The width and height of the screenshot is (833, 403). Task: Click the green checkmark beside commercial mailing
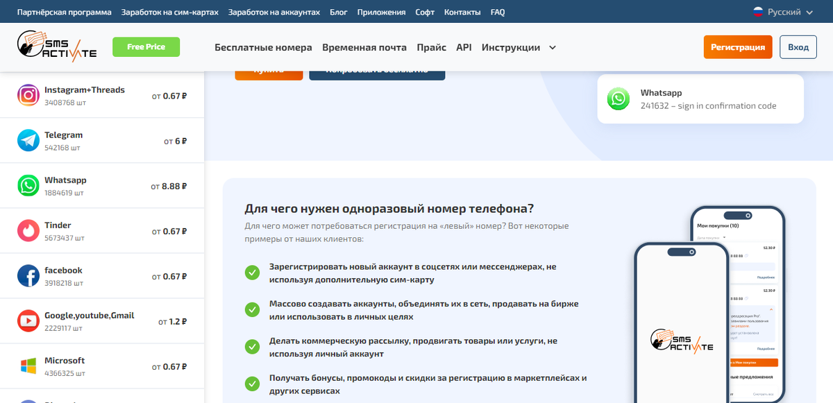click(x=252, y=347)
